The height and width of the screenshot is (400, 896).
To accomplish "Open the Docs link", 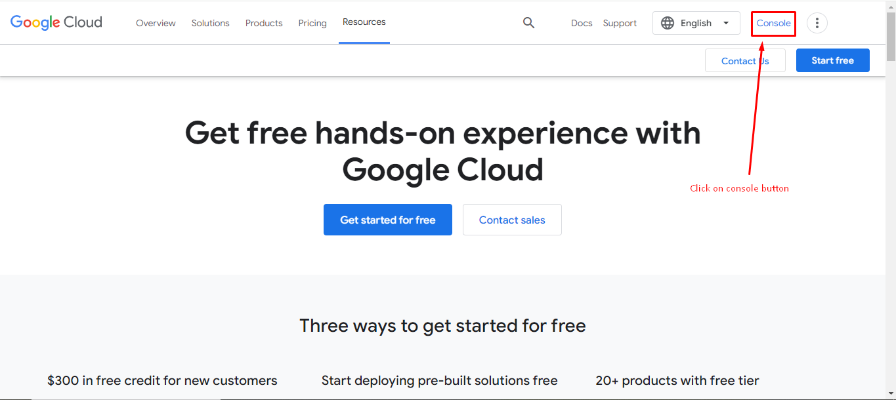I will [582, 23].
